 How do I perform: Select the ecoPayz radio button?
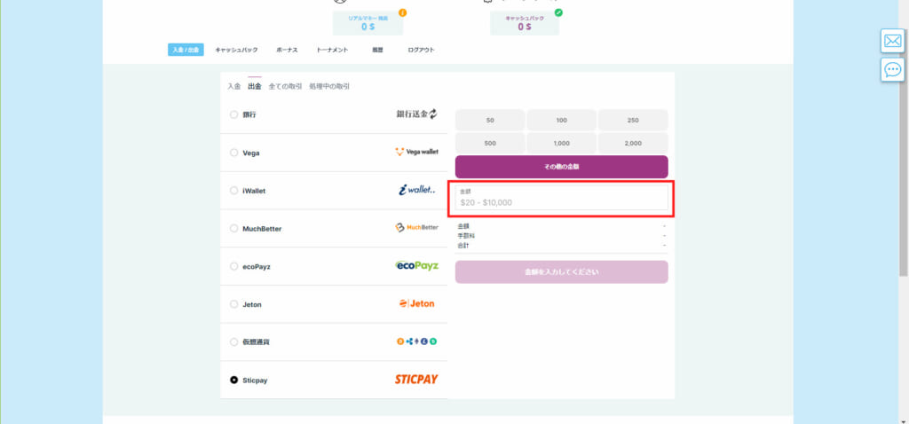pos(233,266)
